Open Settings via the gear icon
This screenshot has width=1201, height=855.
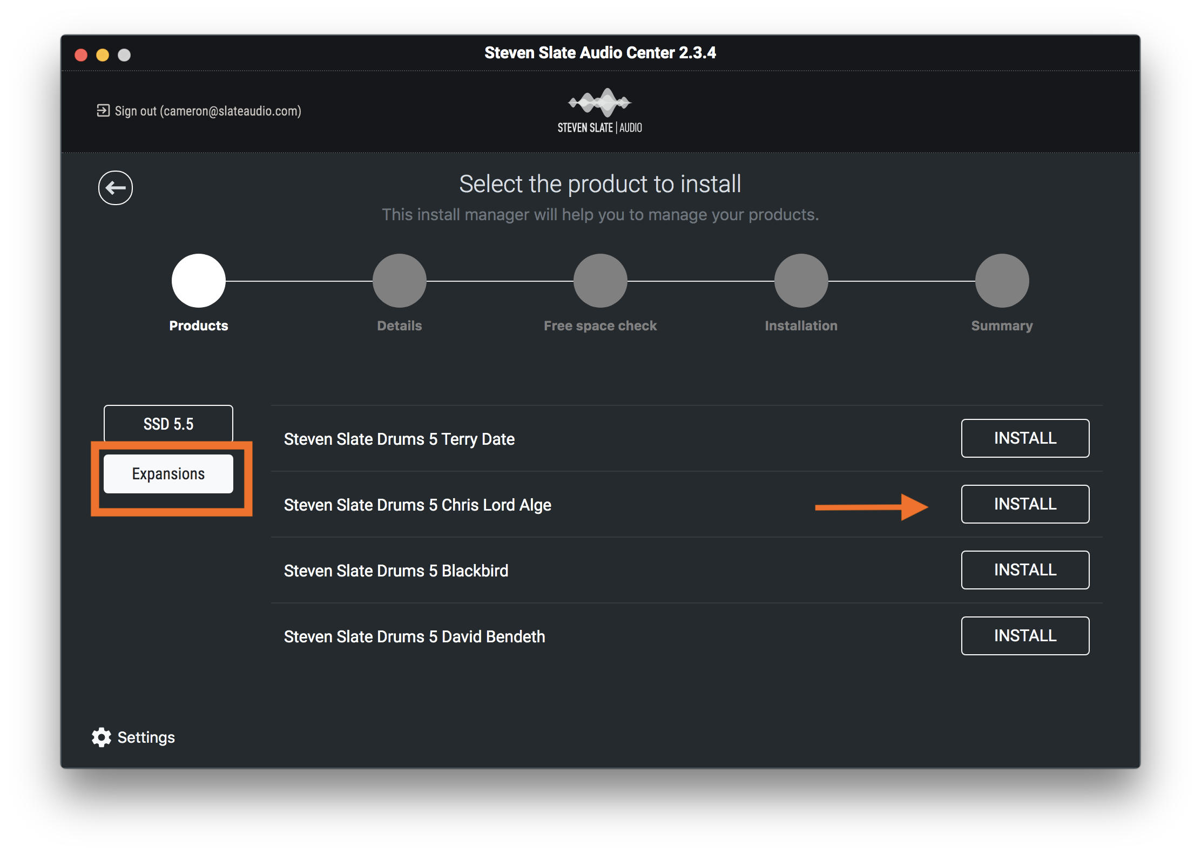102,737
